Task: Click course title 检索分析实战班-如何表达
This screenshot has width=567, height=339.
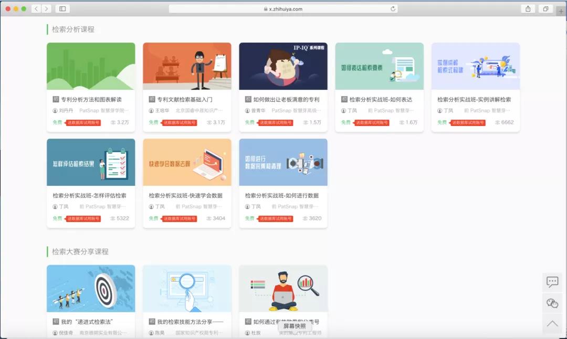Action: 381,99
